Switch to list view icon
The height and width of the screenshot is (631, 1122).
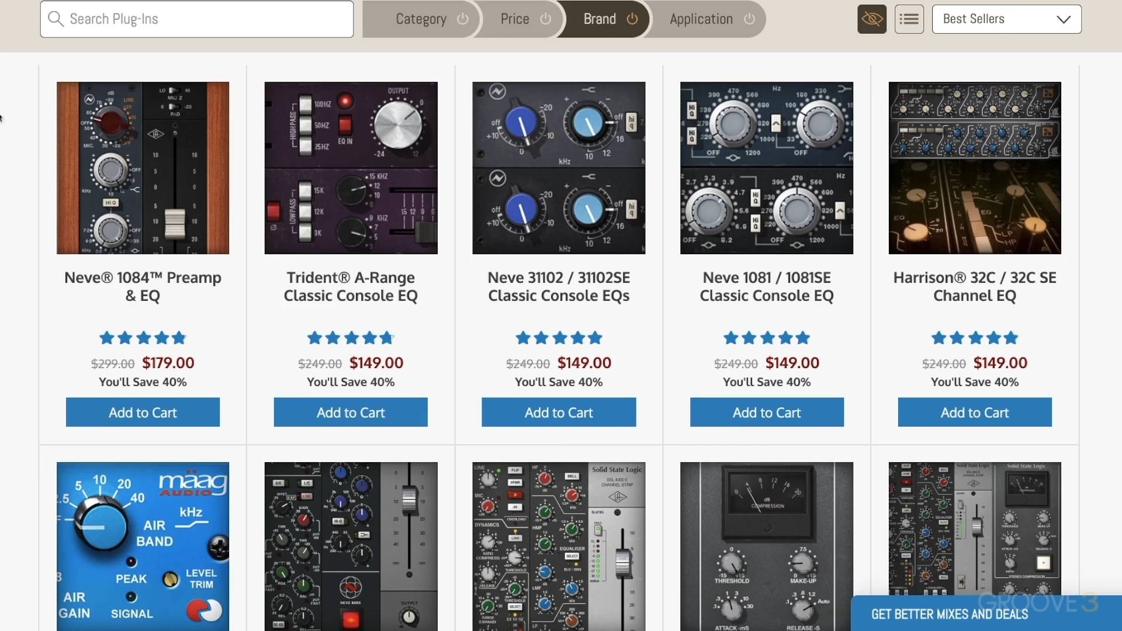(909, 19)
